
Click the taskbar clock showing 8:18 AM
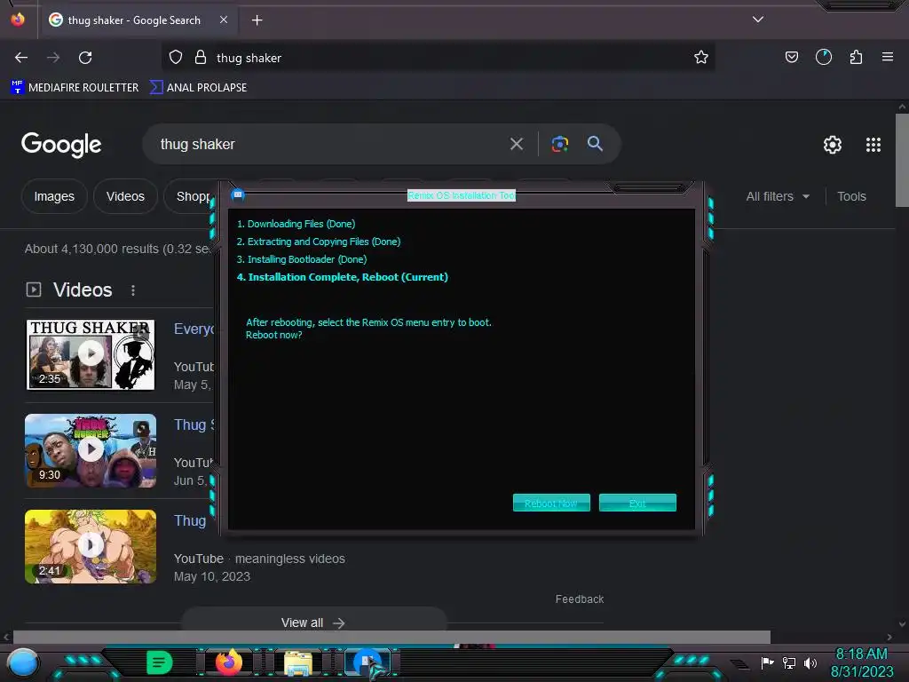[x=861, y=662]
